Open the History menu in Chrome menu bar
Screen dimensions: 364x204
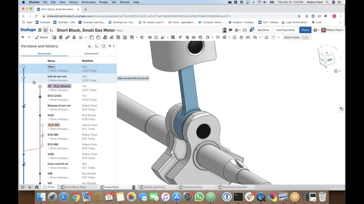73,2
